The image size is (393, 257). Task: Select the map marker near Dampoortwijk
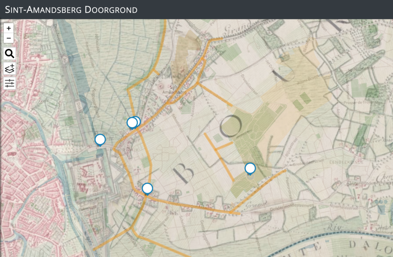pyautogui.click(x=100, y=140)
